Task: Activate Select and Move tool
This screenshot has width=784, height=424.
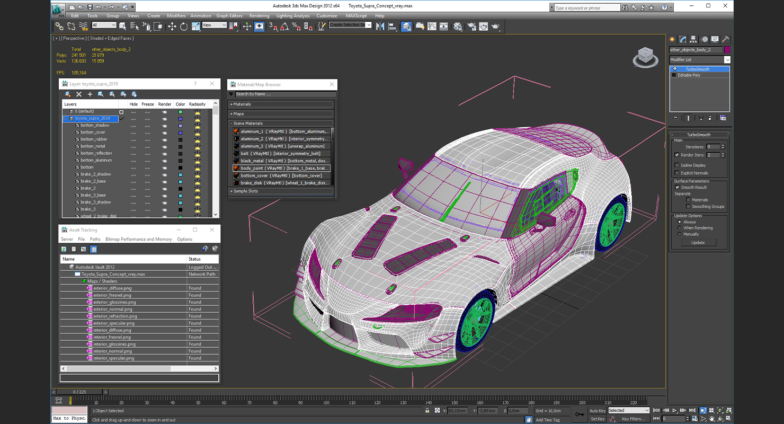Action: (172, 26)
